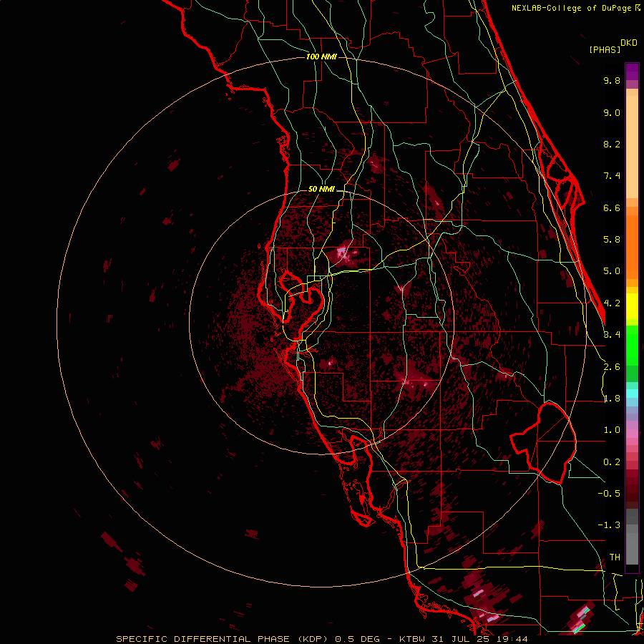Click the (KDP) abbreviation in the caption
Viewport: 644px width, 644px height.
tap(314, 639)
